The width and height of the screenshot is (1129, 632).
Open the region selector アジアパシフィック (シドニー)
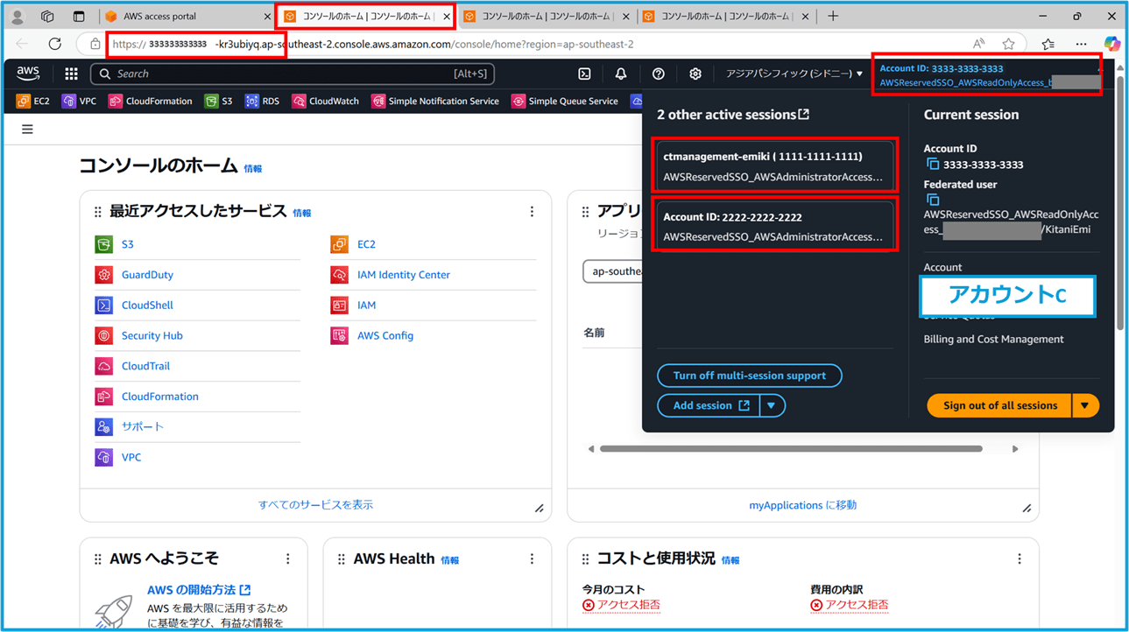(794, 74)
